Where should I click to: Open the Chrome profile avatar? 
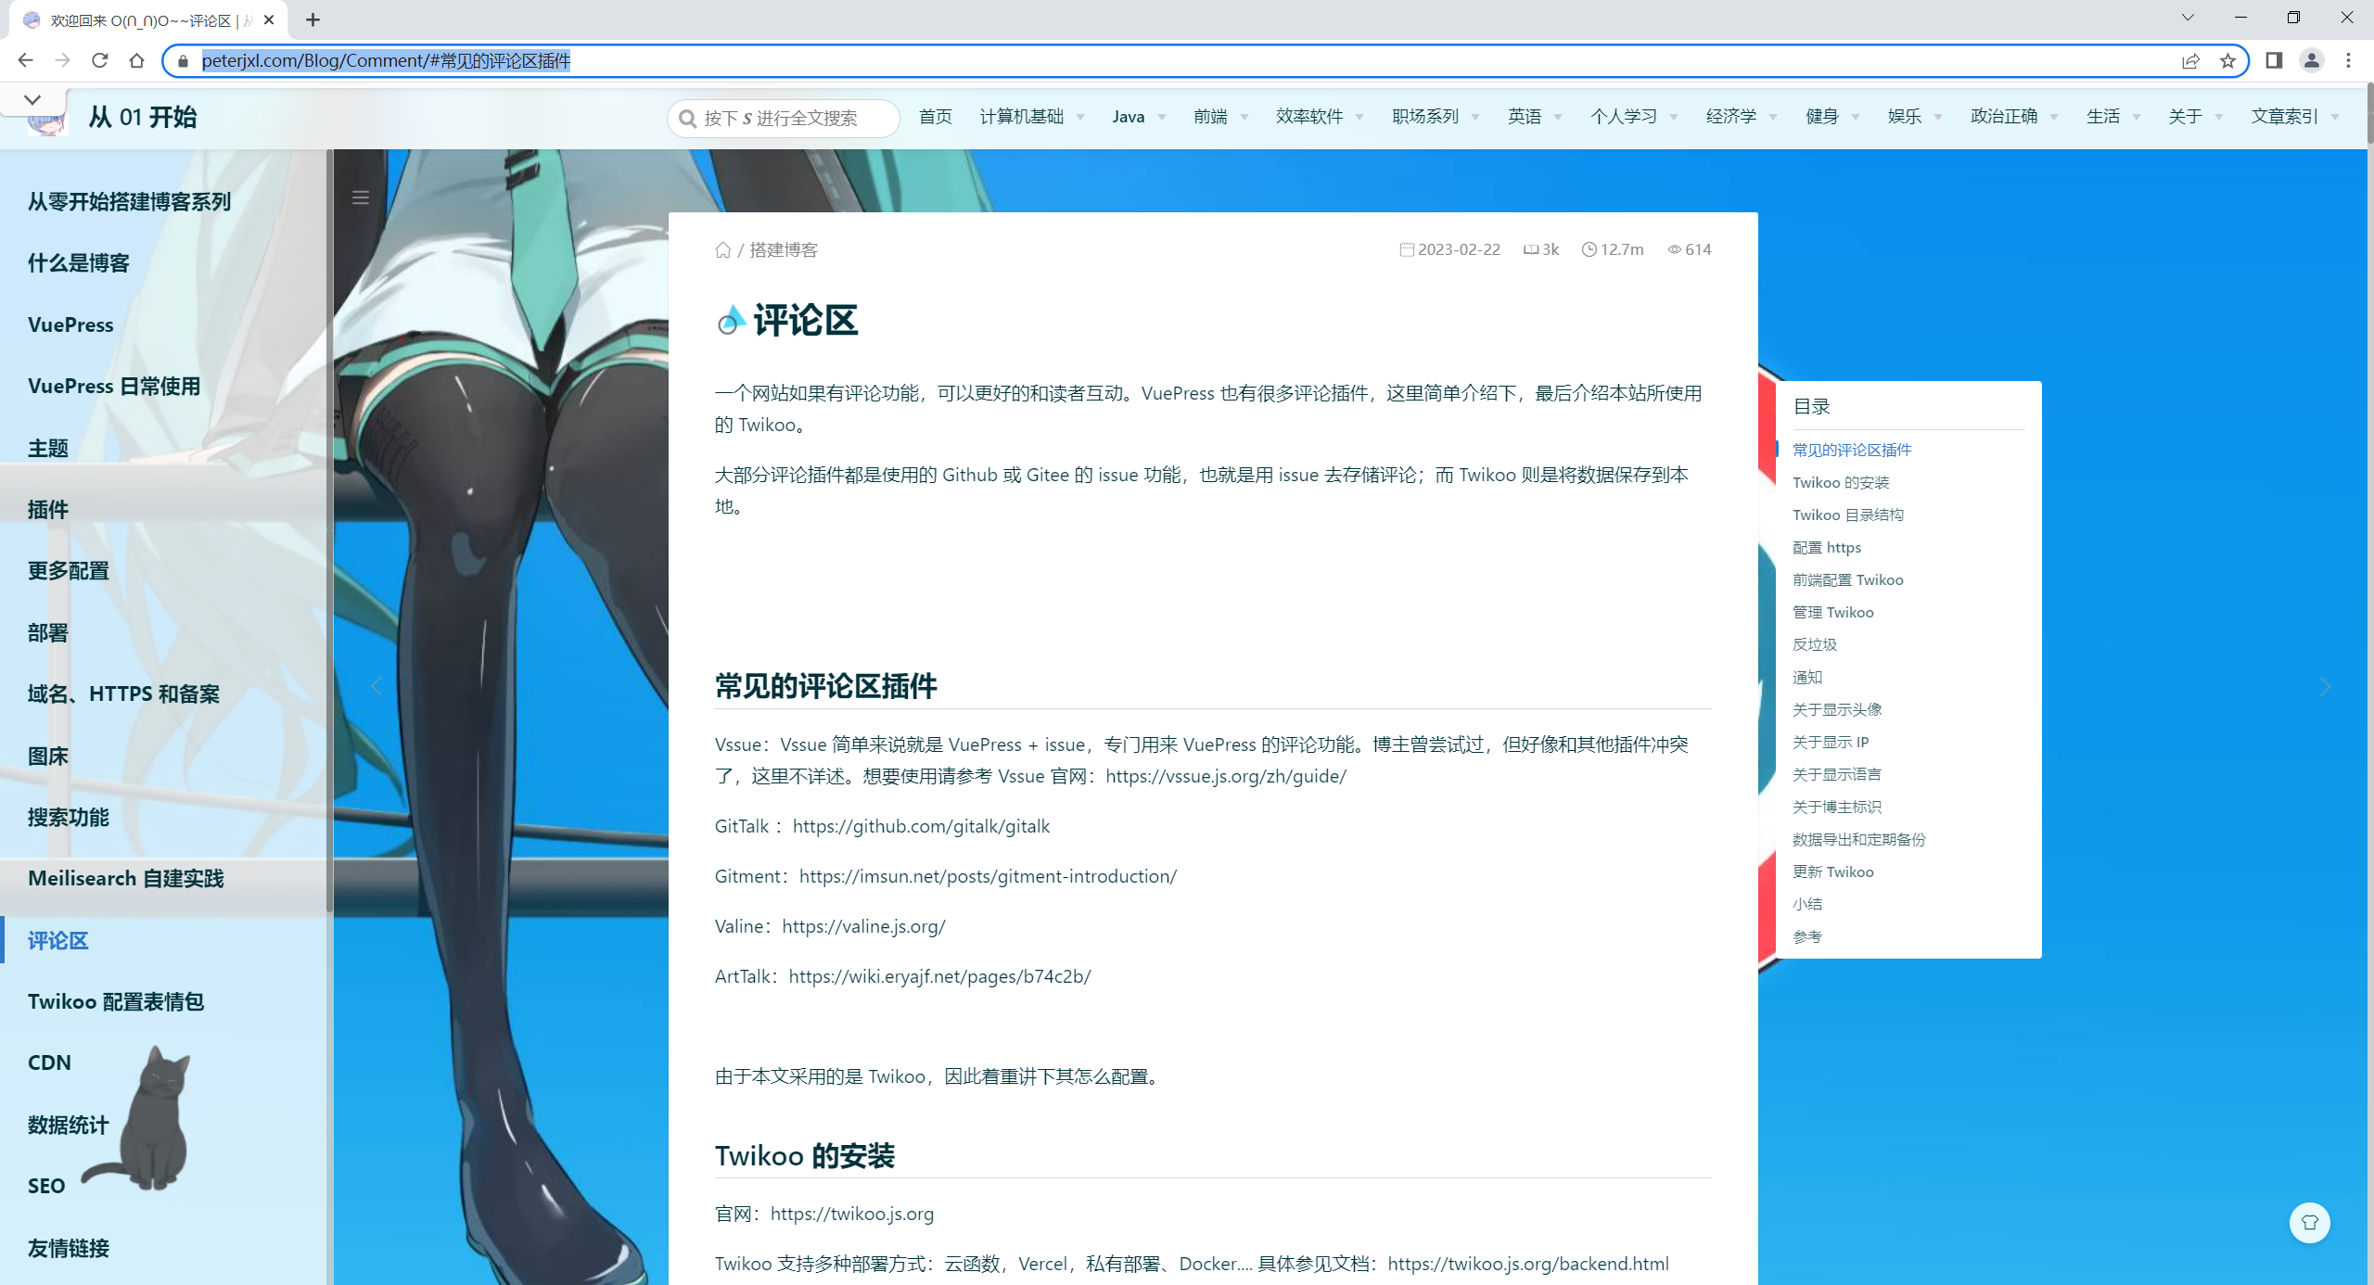coord(2311,60)
